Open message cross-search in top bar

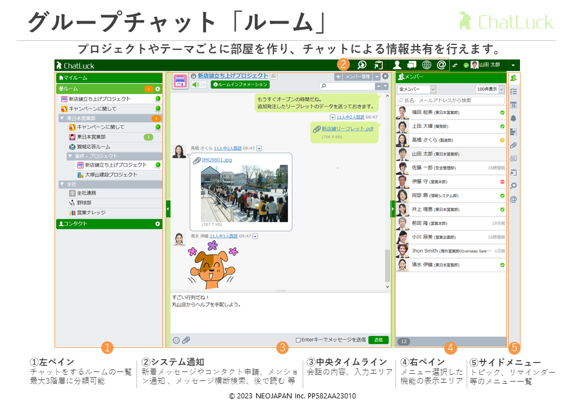pos(362,65)
